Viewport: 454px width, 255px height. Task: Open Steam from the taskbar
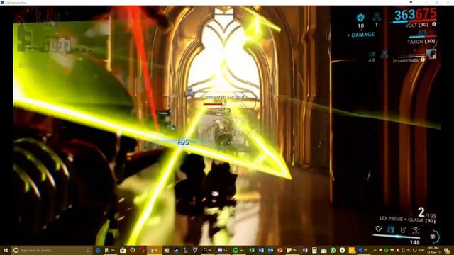[176, 250]
